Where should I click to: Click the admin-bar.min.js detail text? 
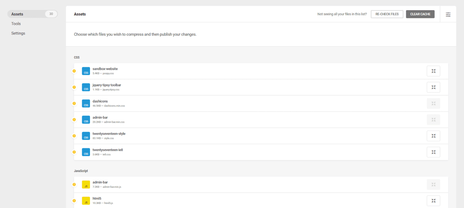pyautogui.click(x=107, y=187)
